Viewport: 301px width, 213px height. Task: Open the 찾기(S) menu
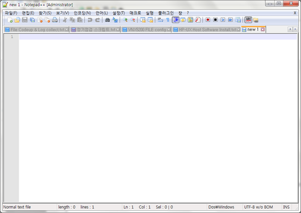(45, 13)
